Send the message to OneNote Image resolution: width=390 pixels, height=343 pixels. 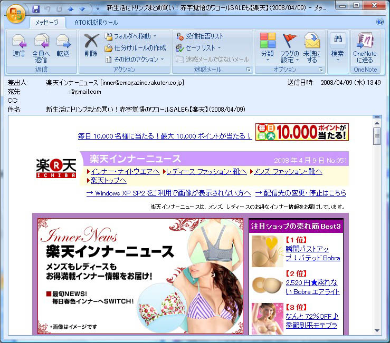pos(365,48)
